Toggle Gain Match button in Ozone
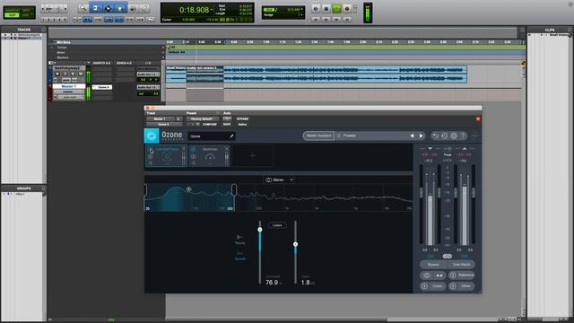 [461, 265]
